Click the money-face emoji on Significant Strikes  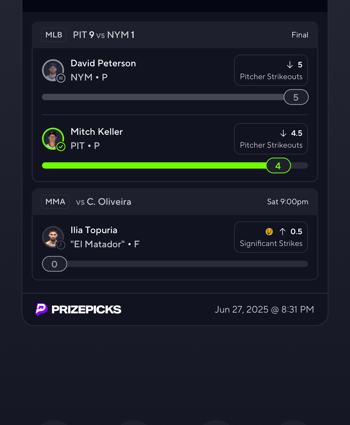[x=269, y=231]
